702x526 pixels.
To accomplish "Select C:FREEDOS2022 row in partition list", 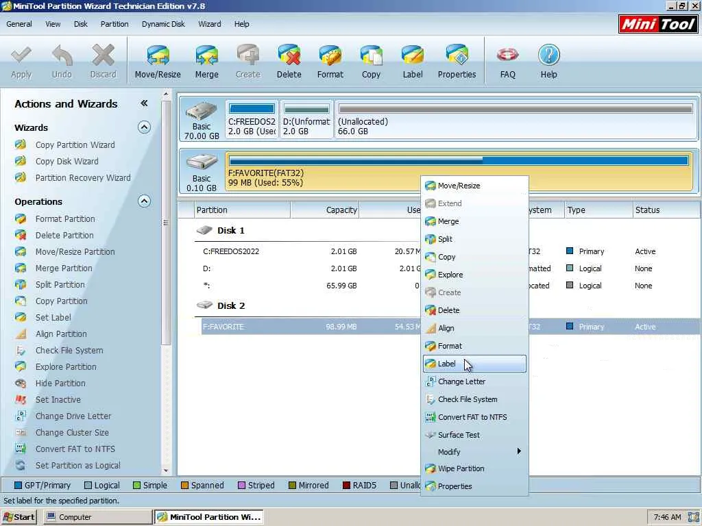I will pos(448,251).
